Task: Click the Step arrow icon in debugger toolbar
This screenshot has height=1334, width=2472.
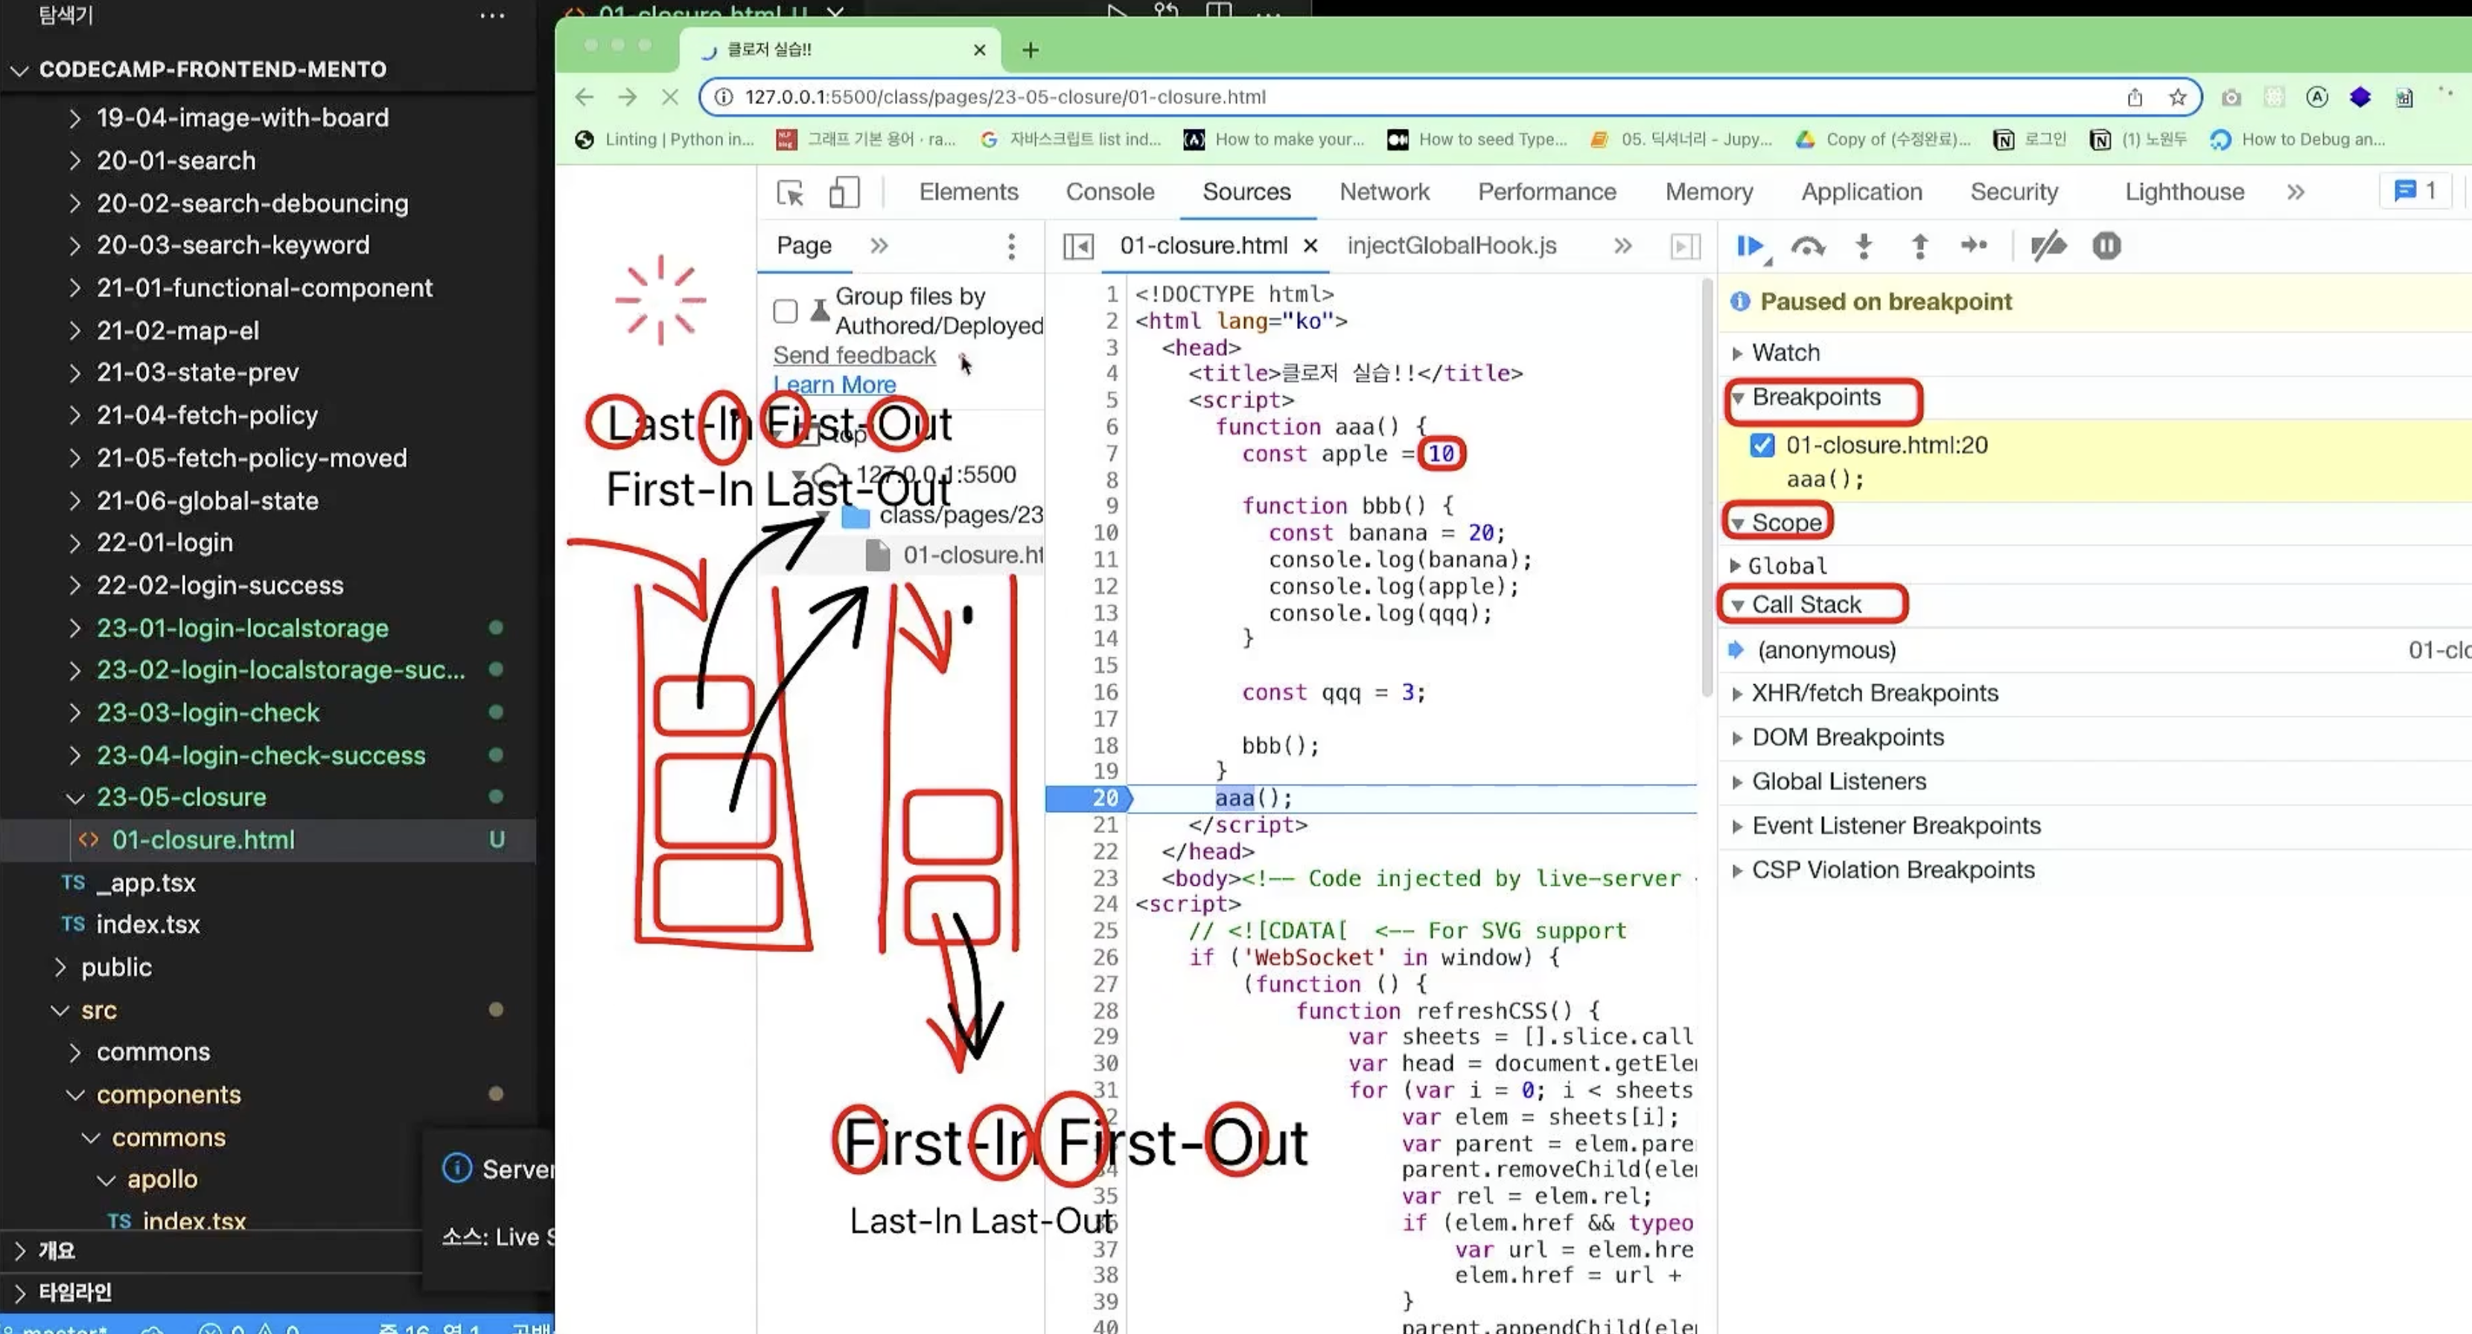Action: click(1974, 246)
